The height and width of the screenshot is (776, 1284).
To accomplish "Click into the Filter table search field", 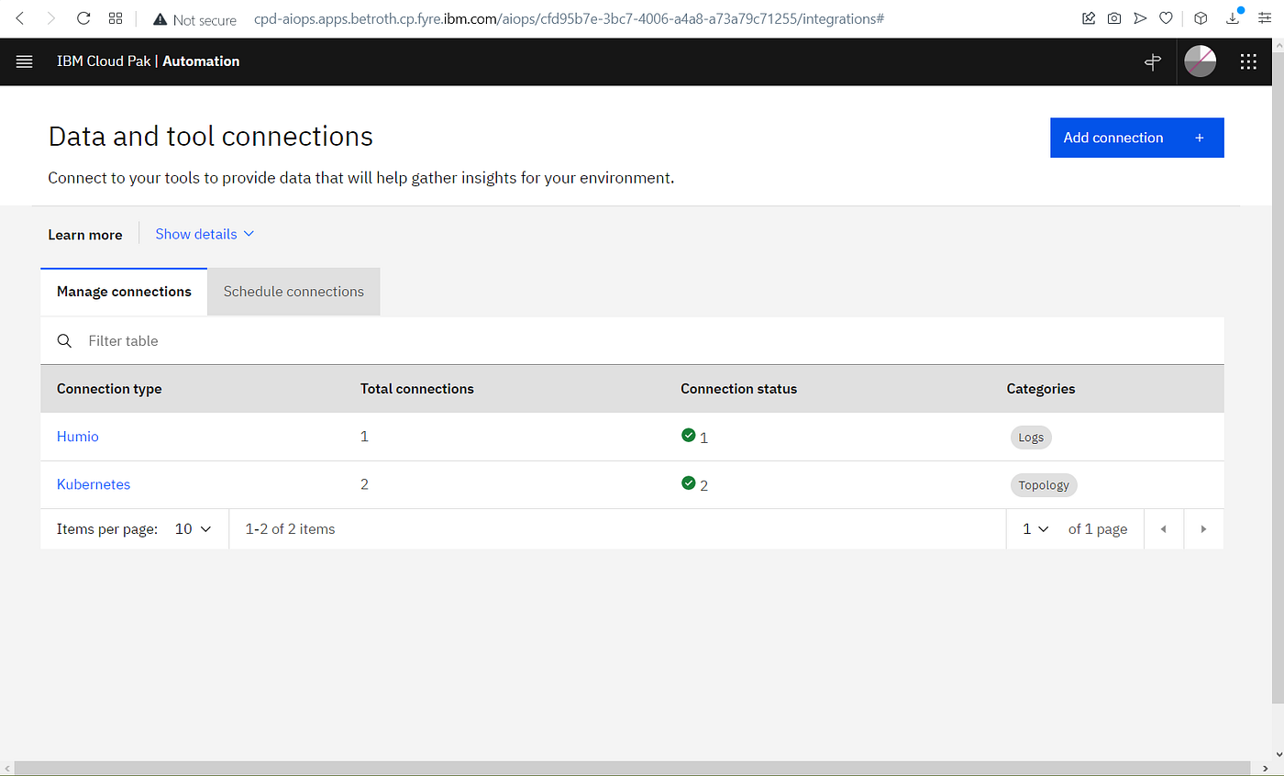I will pos(633,341).
